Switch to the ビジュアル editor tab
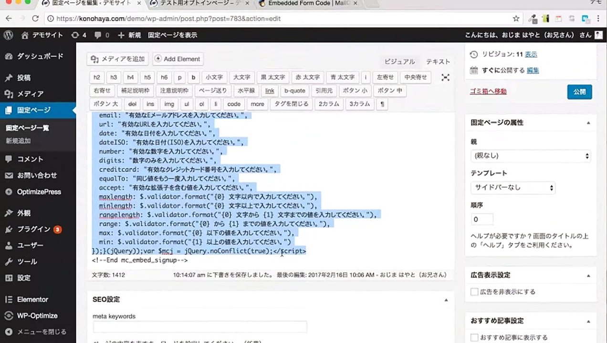Viewport: 607px width, 343px height. pos(399,61)
